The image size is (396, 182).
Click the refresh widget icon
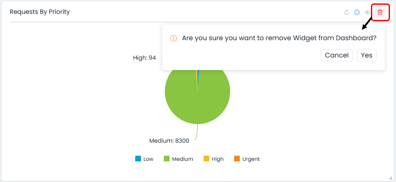tap(346, 13)
